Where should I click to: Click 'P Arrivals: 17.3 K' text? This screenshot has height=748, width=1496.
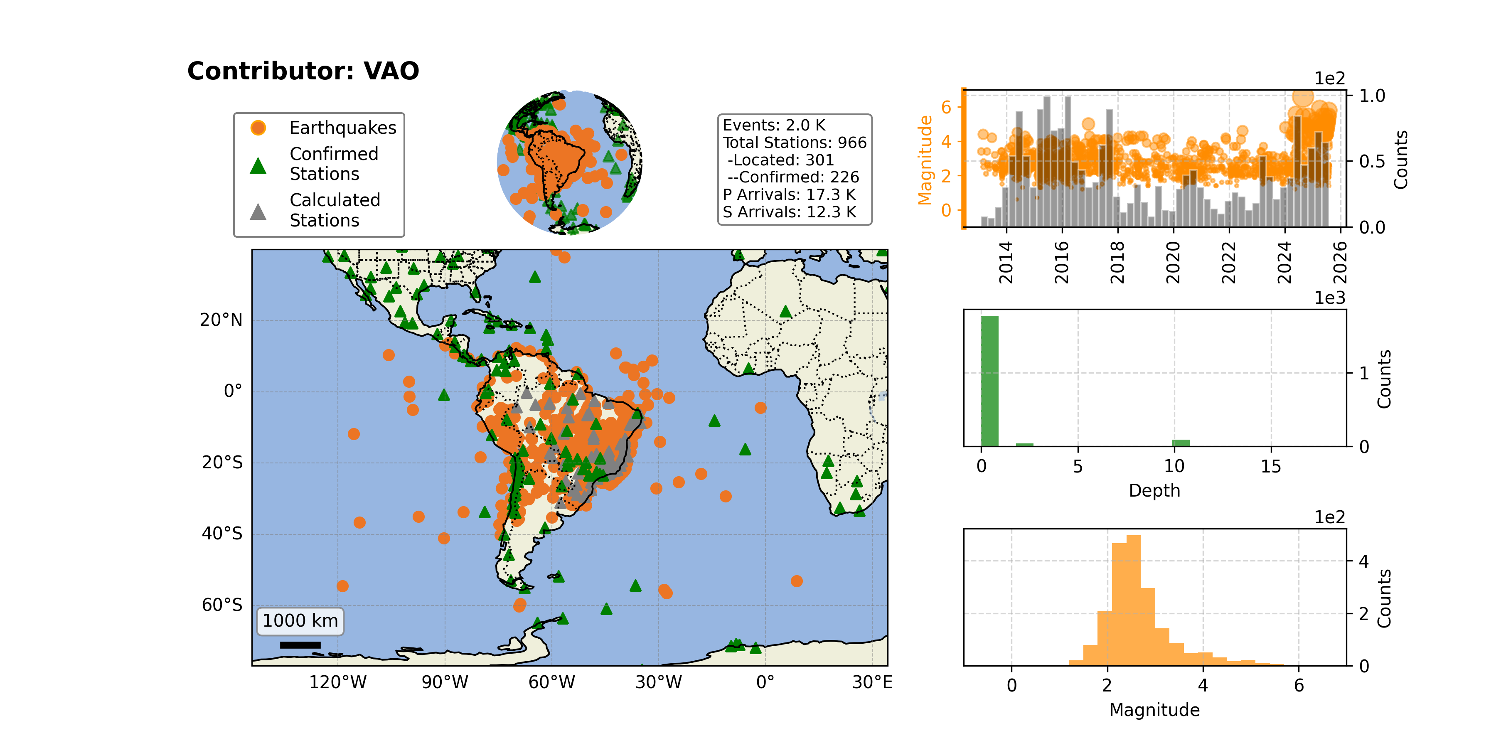[789, 194]
